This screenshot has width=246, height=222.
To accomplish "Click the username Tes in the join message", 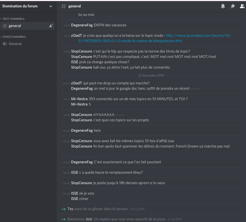I will [70, 209].
